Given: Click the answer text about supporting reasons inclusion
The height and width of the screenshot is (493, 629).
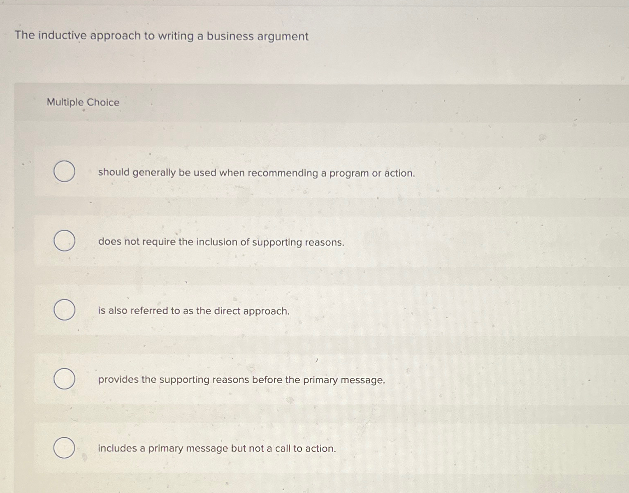Looking at the screenshot, I should click(221, 242).
